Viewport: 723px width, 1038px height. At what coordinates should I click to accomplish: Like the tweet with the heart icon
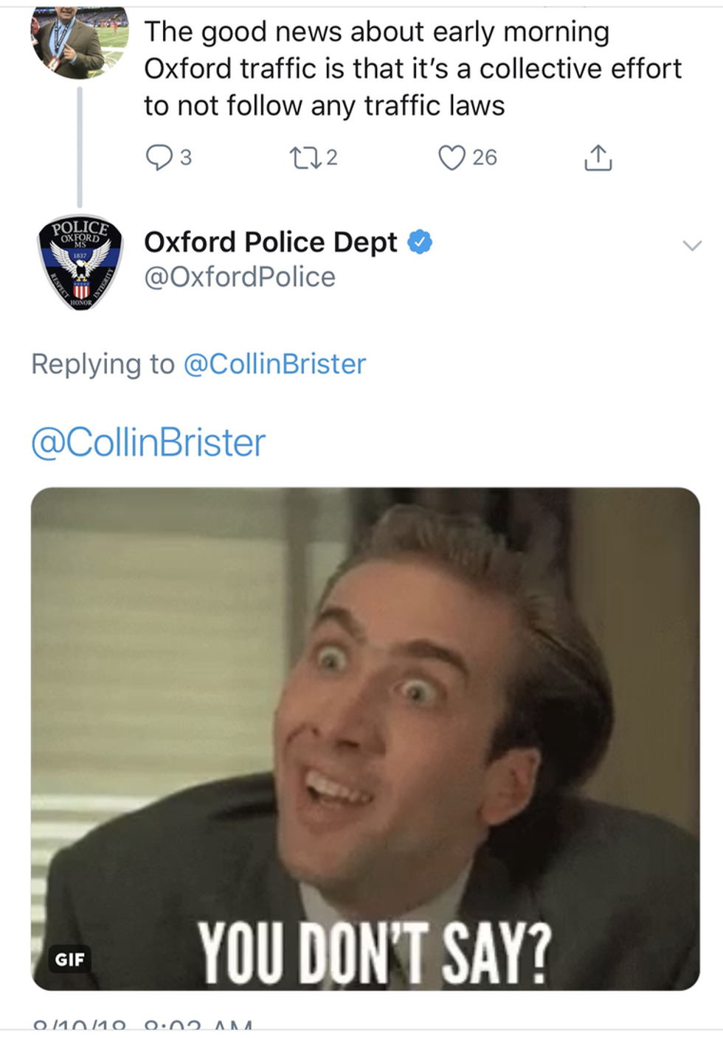point(452,157)
